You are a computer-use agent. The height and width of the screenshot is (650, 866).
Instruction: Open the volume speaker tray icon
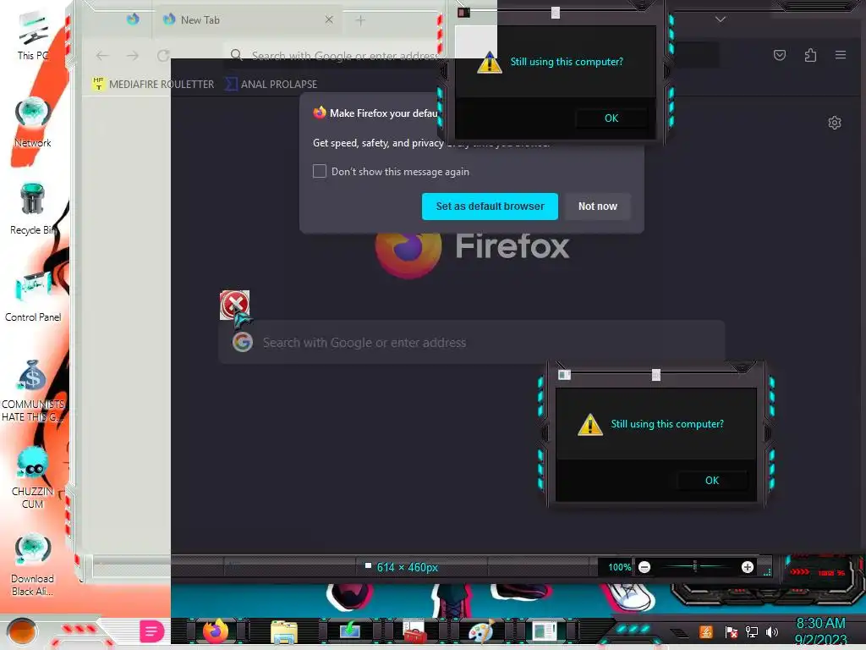point(771,631)
